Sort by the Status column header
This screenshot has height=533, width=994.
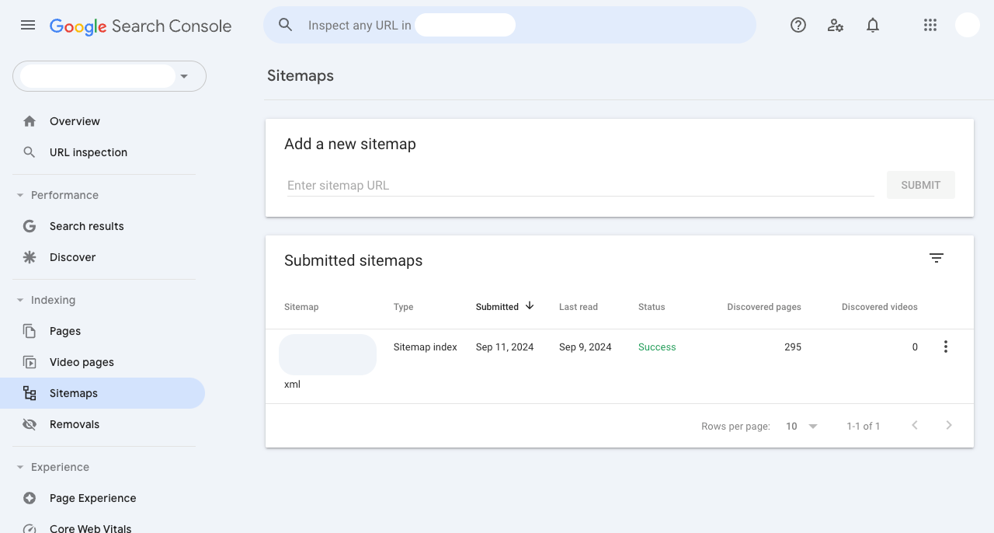click(x=652, y=307)
